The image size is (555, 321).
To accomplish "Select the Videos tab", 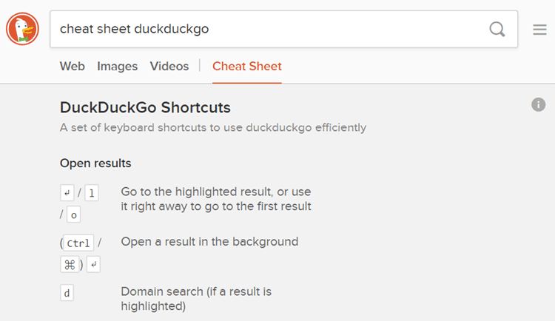I will pos(169,67).
